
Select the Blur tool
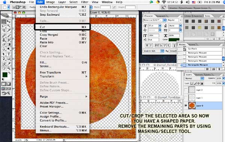tap(4, 49)
